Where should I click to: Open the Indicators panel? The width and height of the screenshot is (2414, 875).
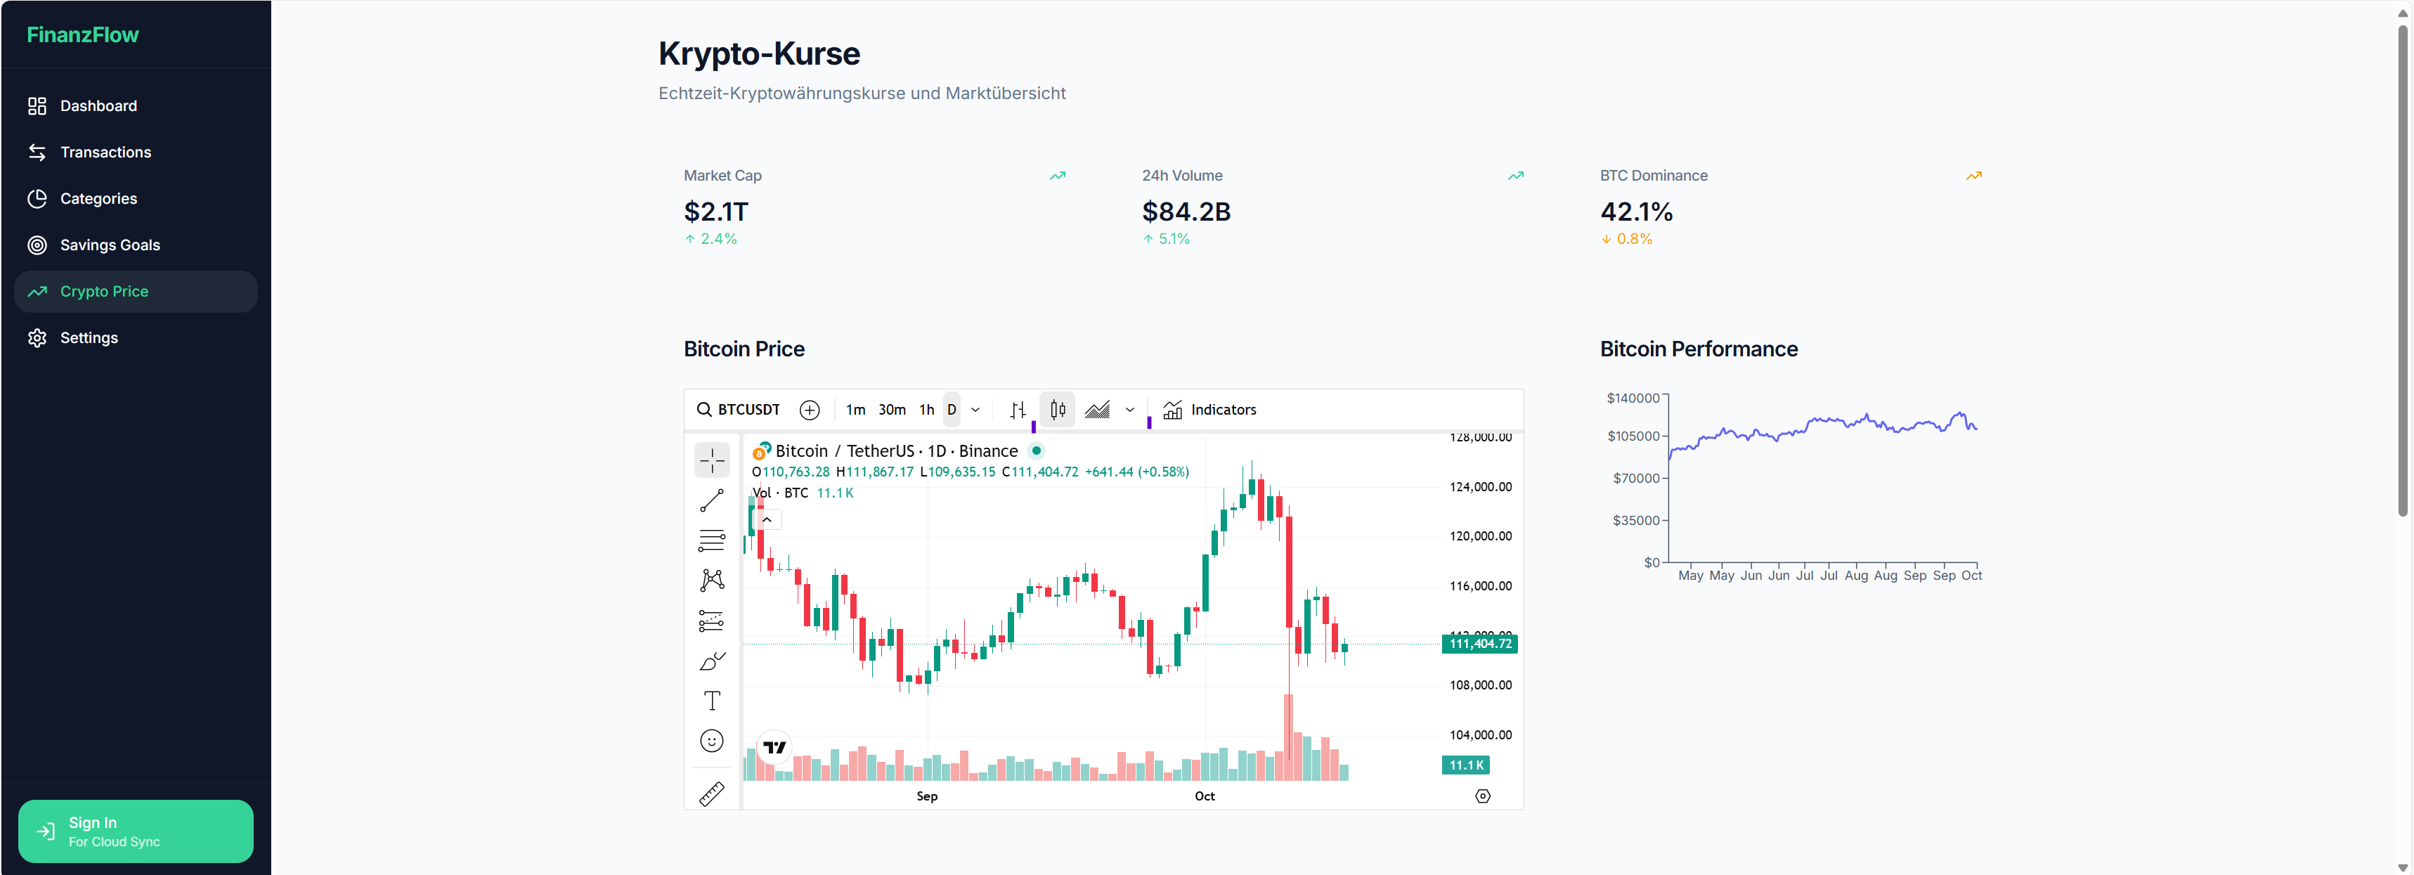tap(1210, 410)
